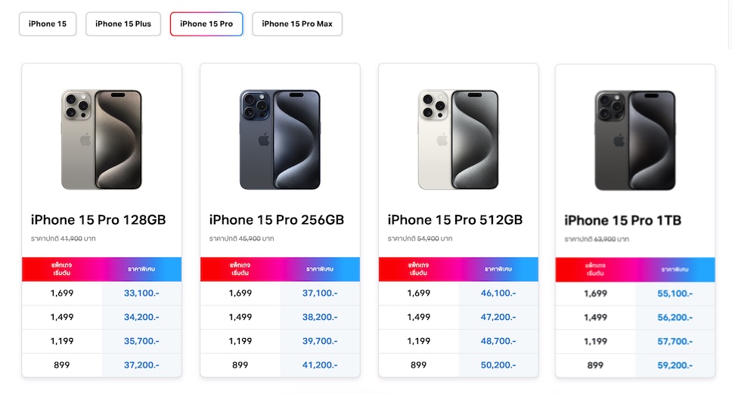
Task: Open the iPhone 15 Pro Max tab
Action: [x=297, y=24]
